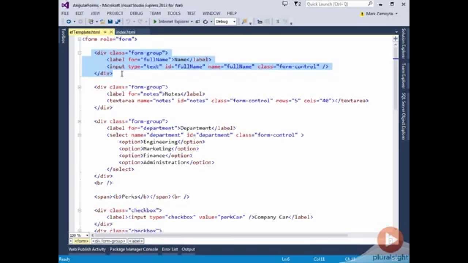
Task: Click the Save All icon
Action: (x=117, y=22)
